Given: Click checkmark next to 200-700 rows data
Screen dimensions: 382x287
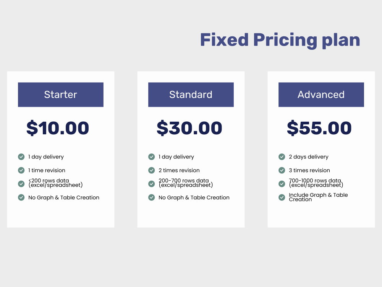Looking at the screenshot, I should 152,184.
